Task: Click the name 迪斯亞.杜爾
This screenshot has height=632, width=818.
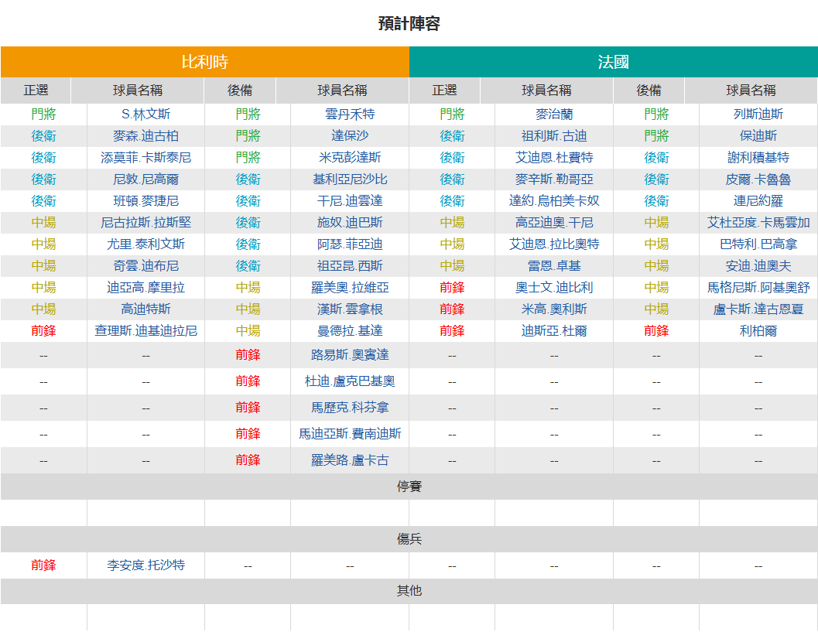Action: (x=554, y=330)
